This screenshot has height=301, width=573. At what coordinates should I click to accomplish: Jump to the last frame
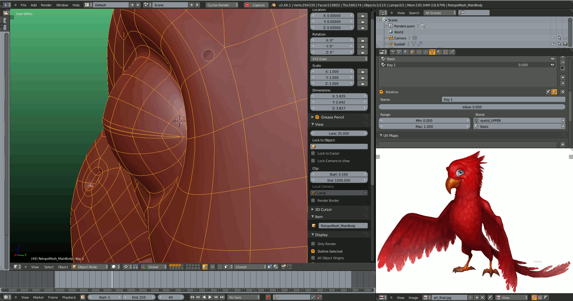(x=222, y=297)
